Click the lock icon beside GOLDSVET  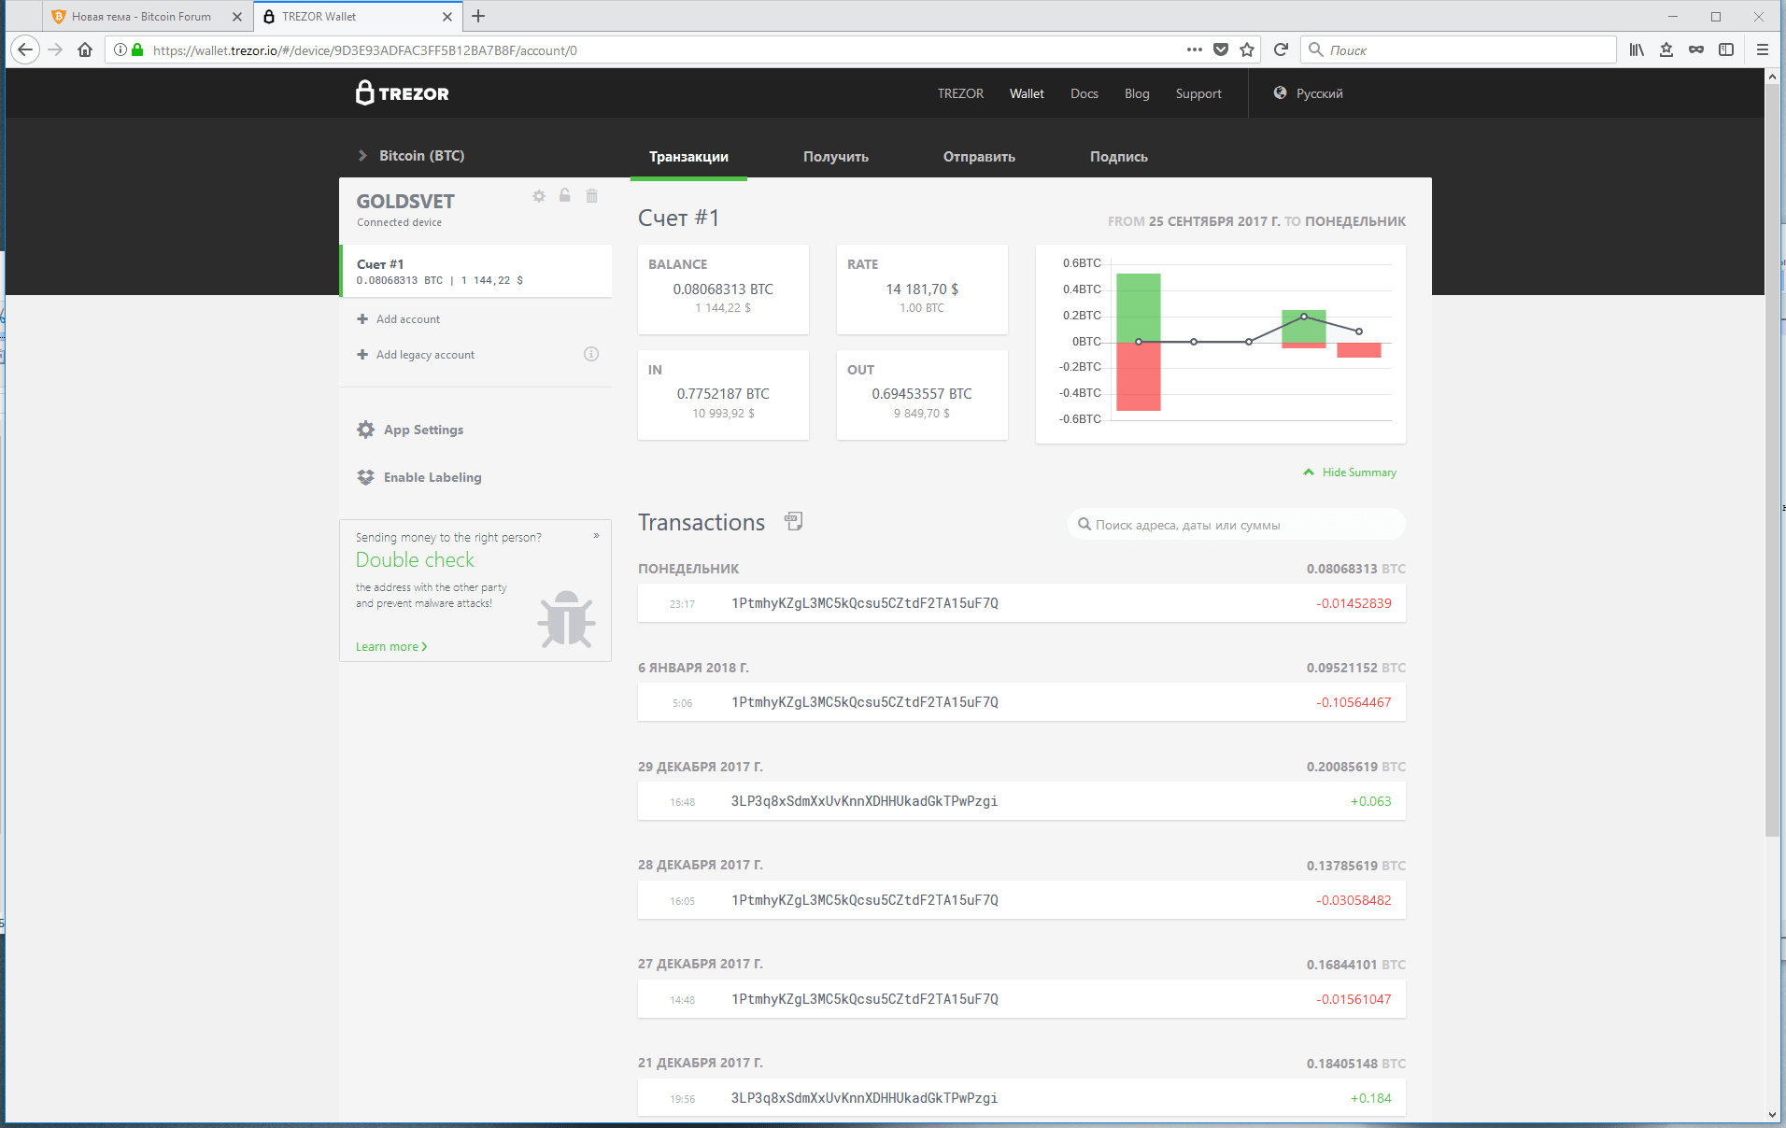pos(565,195)
